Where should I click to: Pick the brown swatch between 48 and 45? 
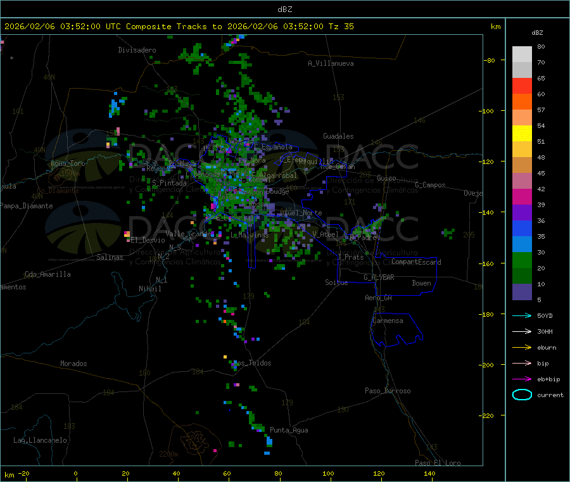pos(522,165)
